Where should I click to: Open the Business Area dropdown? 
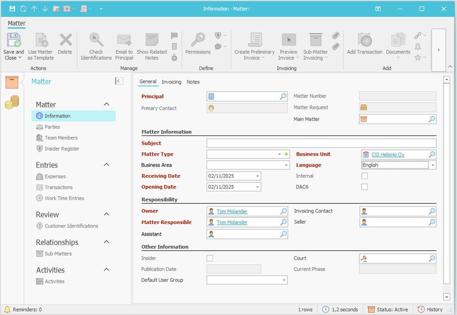pos(286,165)
